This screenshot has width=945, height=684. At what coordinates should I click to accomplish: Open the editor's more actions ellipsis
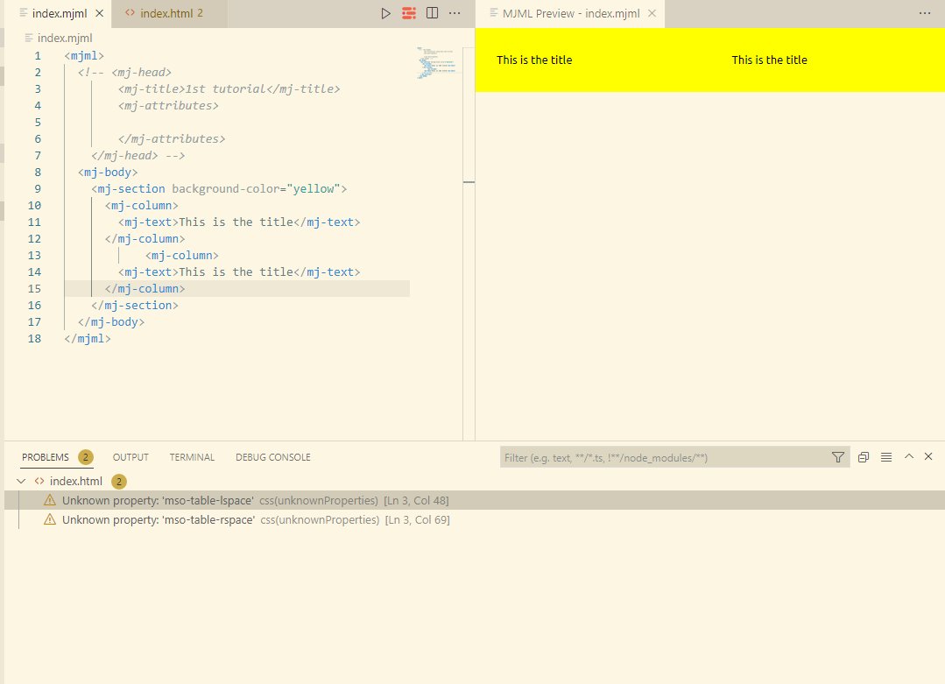(x=455, y=13)
